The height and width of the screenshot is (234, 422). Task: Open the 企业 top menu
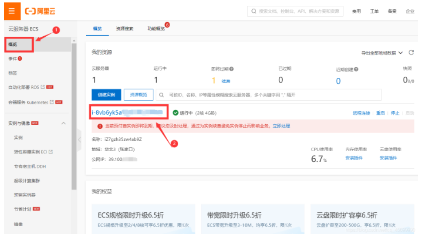click(x=410, y=11)
